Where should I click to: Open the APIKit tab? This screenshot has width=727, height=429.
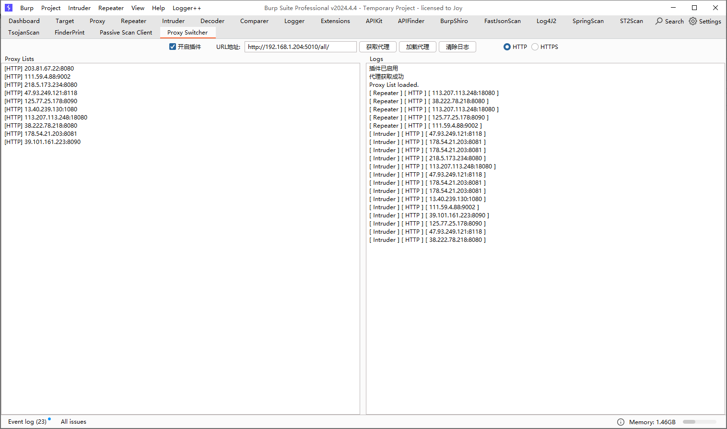374,21
